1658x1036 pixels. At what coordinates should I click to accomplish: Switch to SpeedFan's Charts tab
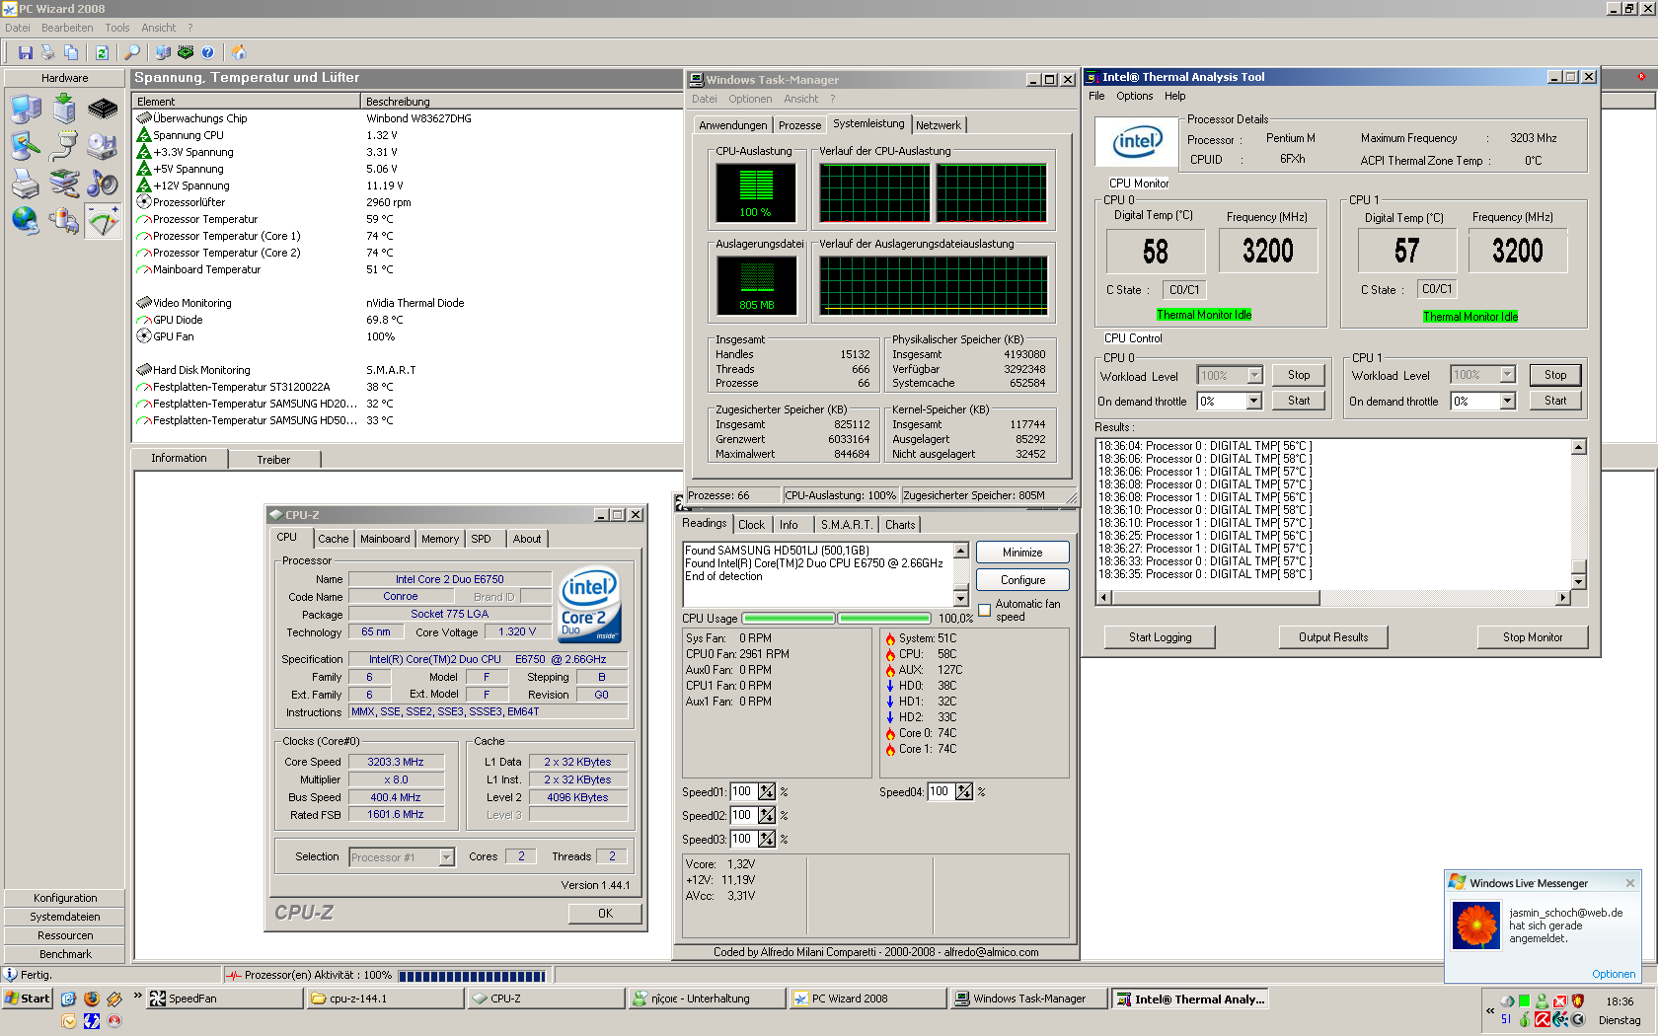pyautogui.click(x=899, y=525)
